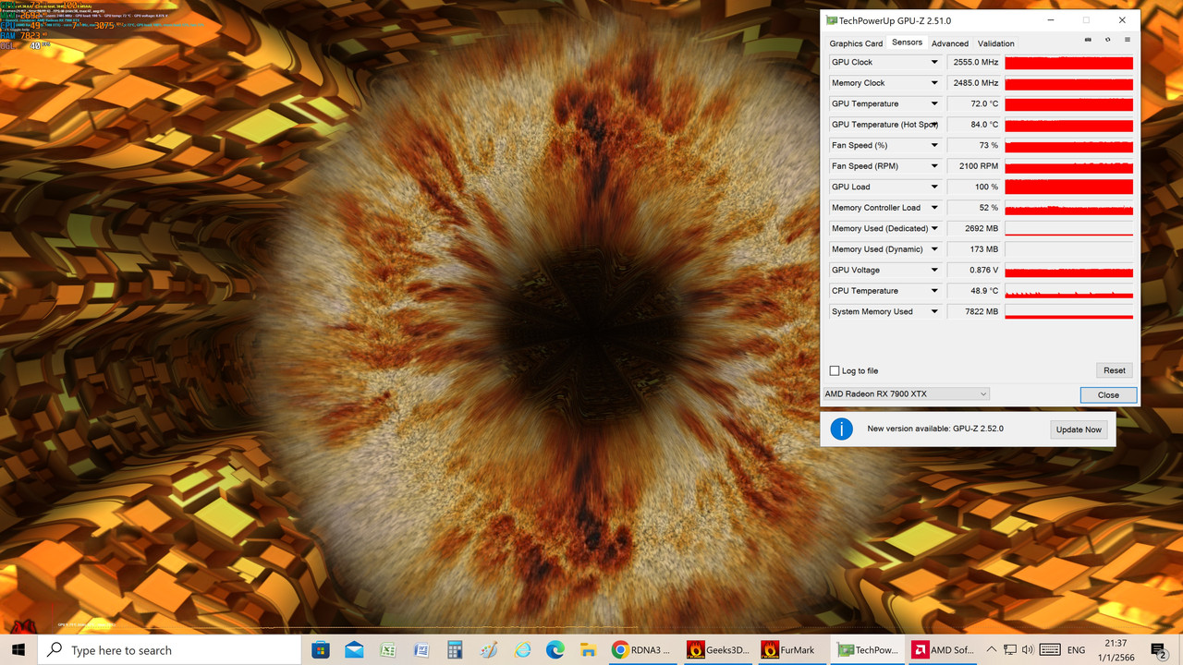Viewport: 1183px width, 665px height.
Task: Open Fan Speed (RPM) sensor dropdown
Action: coord(934,166)
